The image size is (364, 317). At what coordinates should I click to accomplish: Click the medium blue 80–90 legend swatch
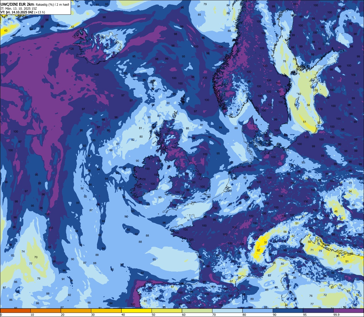[258, 310]
